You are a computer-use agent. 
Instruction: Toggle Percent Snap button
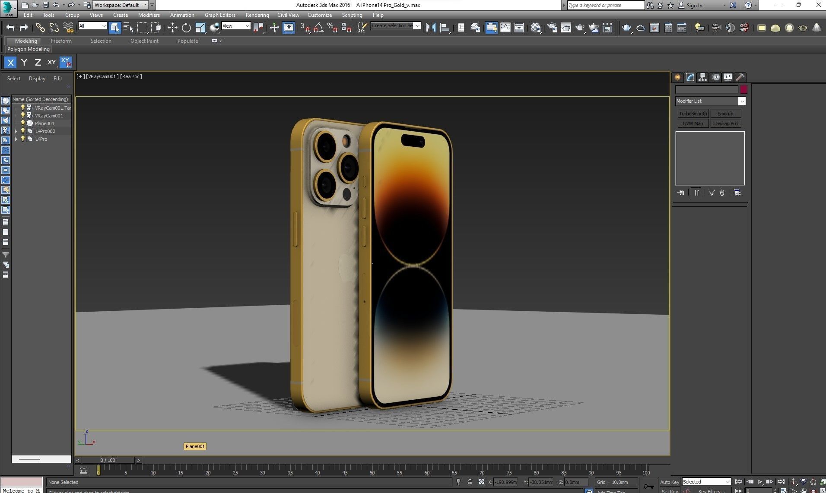click(x=332, y=28)
